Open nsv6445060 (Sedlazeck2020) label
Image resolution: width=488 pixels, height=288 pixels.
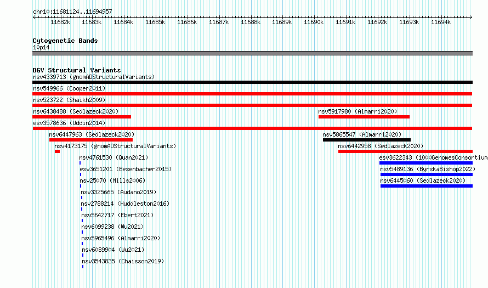(x=423, y=180)
